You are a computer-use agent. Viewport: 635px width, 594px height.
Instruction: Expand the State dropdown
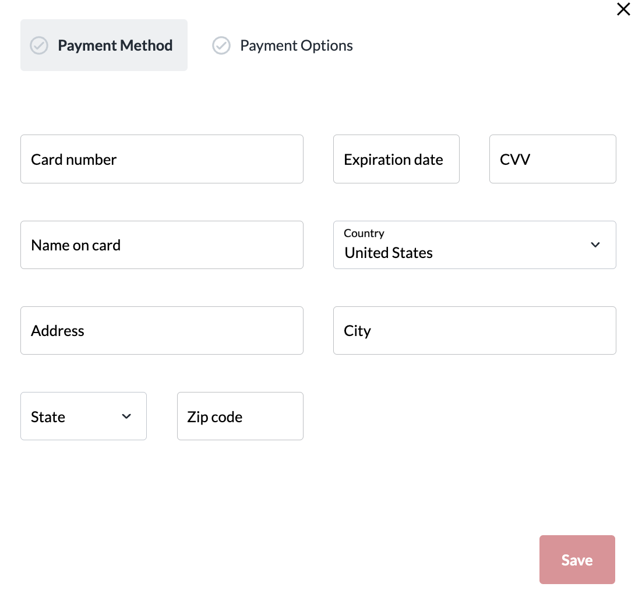[83, 416]
